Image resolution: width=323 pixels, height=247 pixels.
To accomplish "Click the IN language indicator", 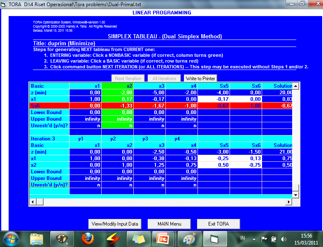I will 242,238.
